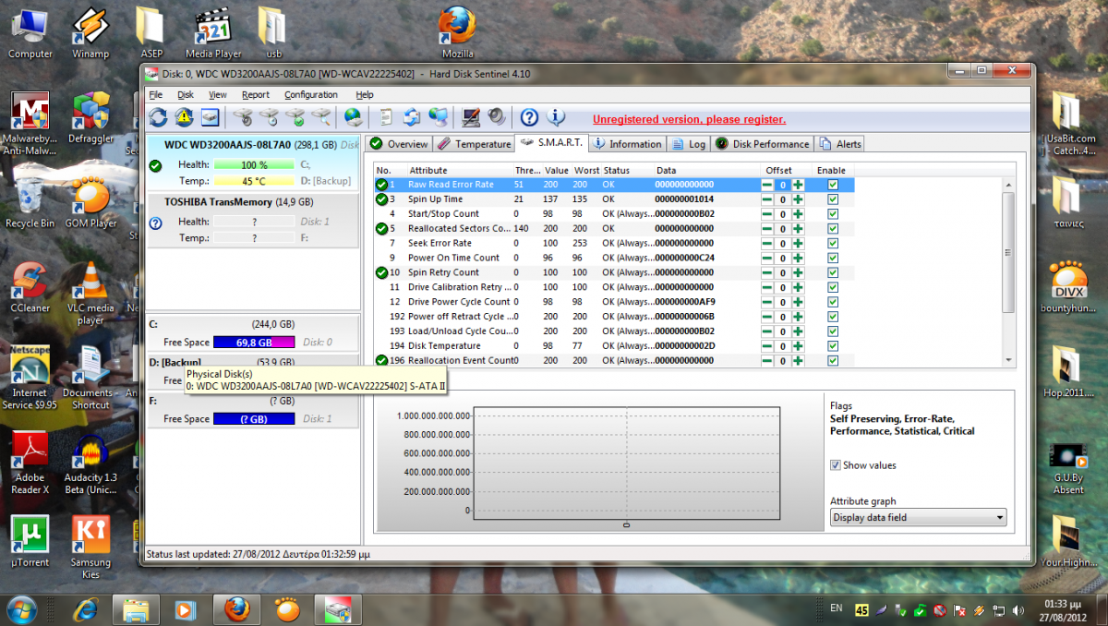
Task: Open the Disk menu
Action: click(x=186, y=94)
